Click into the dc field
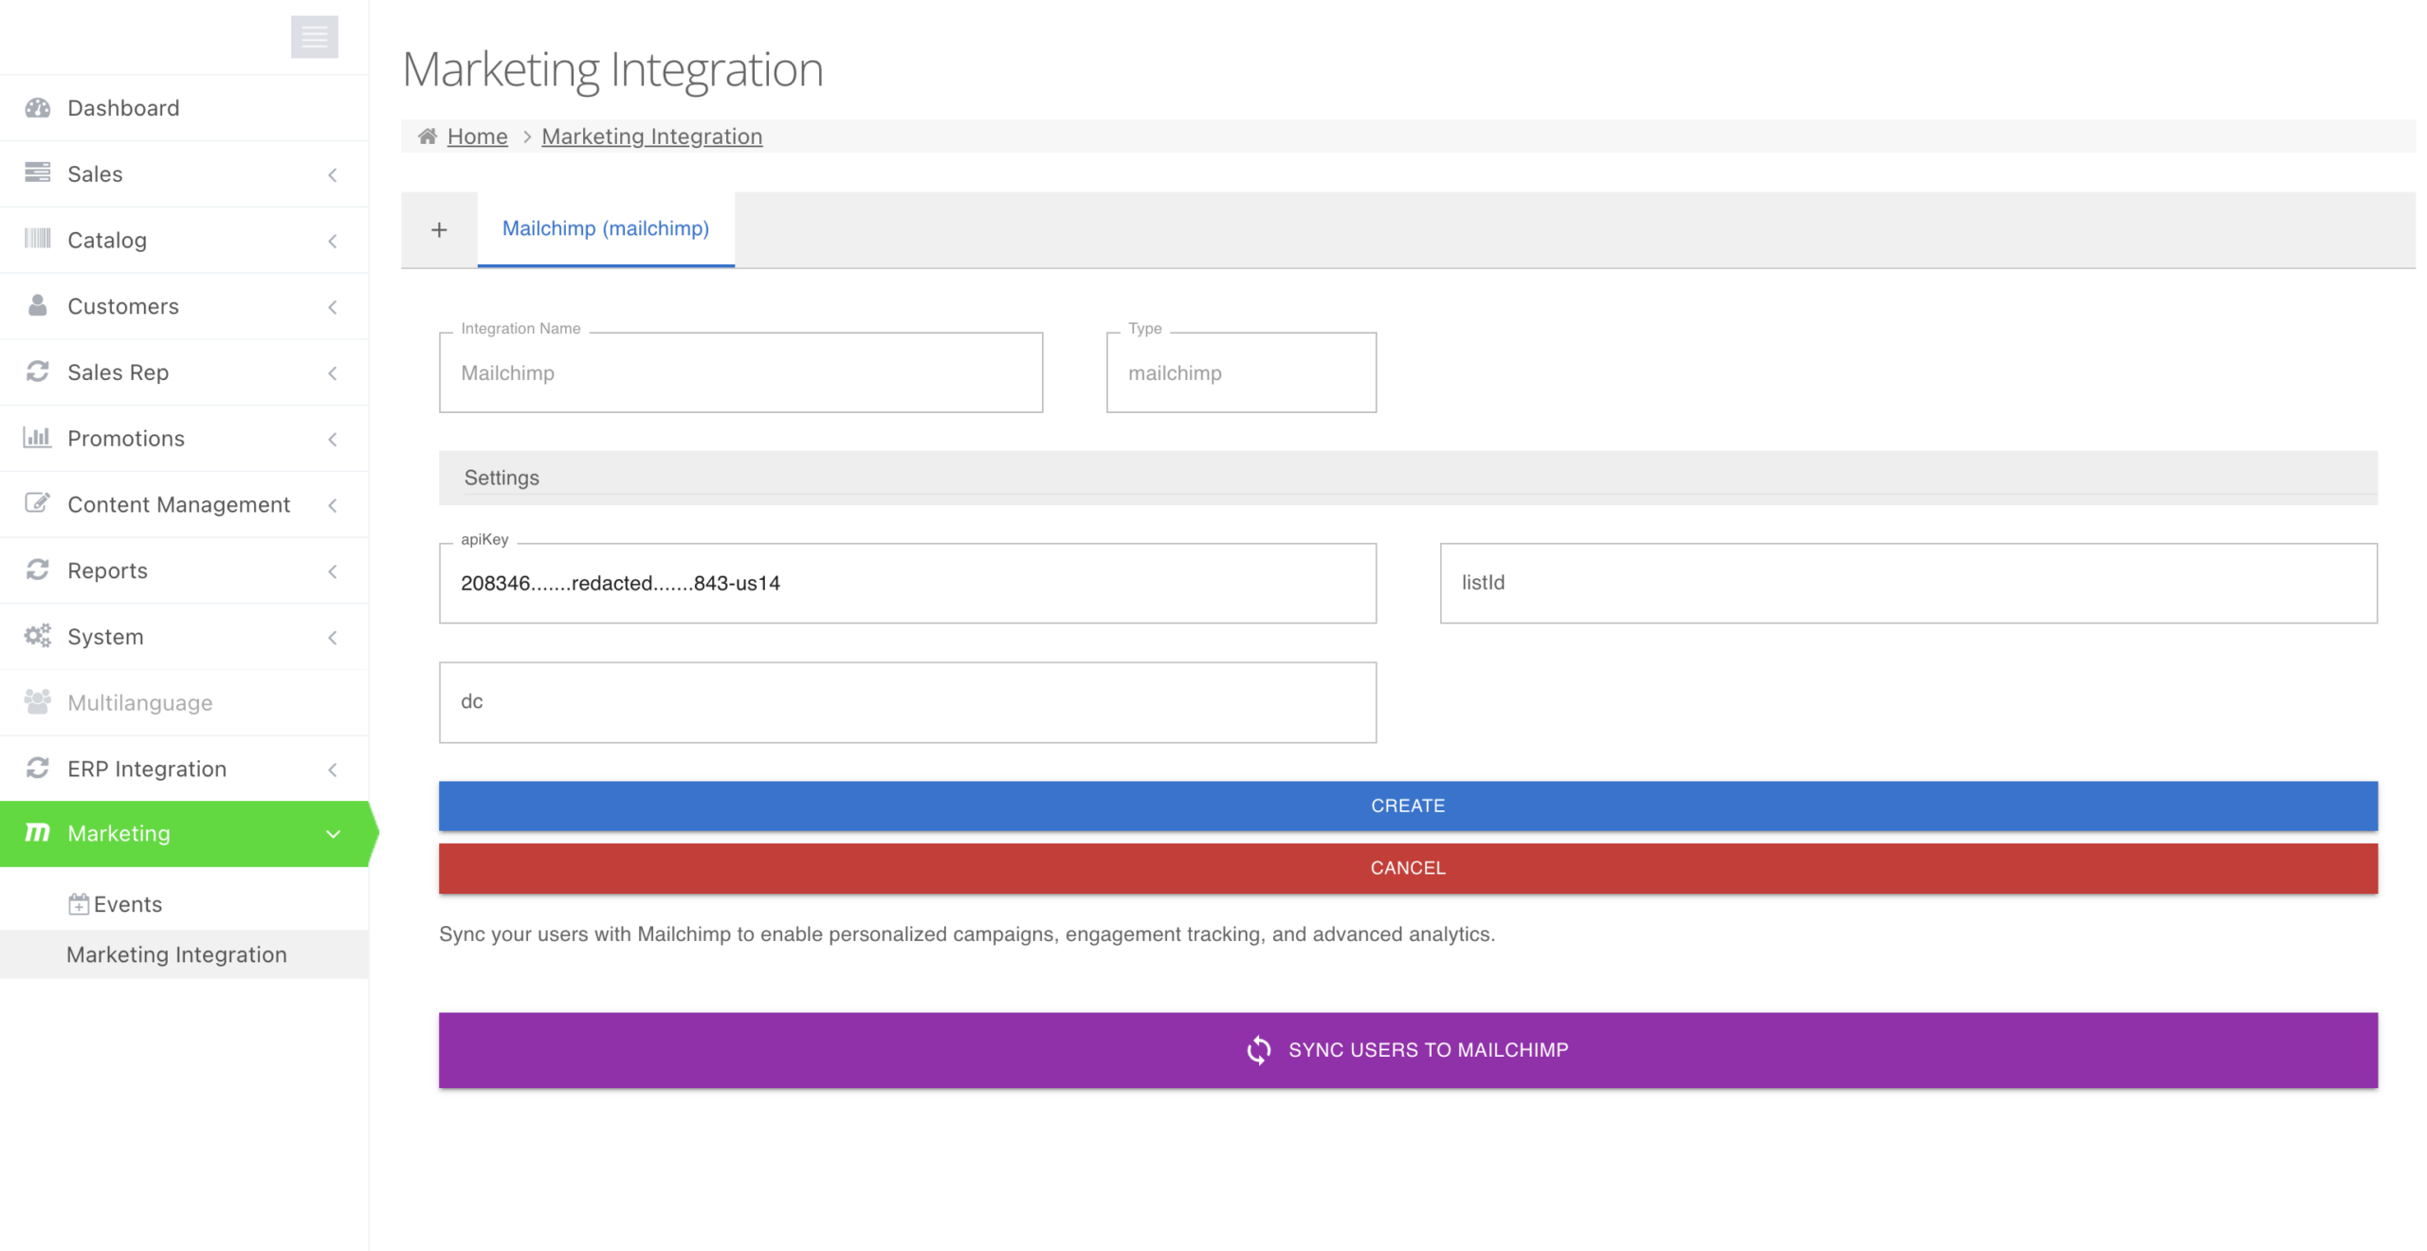2427x1251 pixels. (x=907, y=702)
